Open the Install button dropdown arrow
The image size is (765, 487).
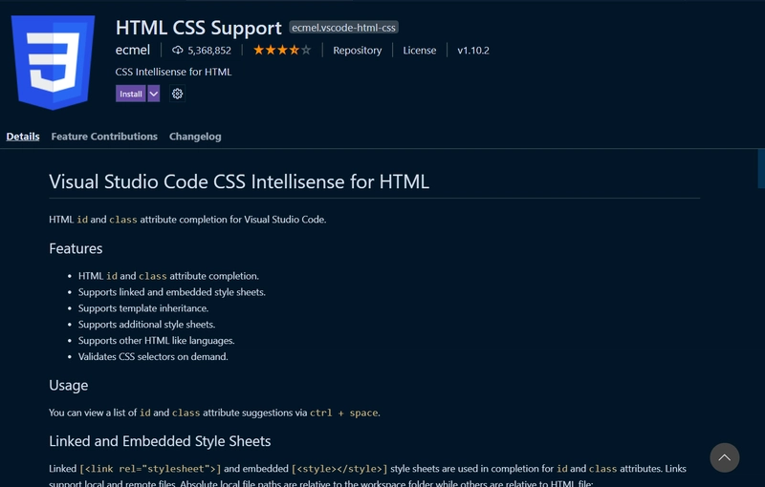(154, 94)
